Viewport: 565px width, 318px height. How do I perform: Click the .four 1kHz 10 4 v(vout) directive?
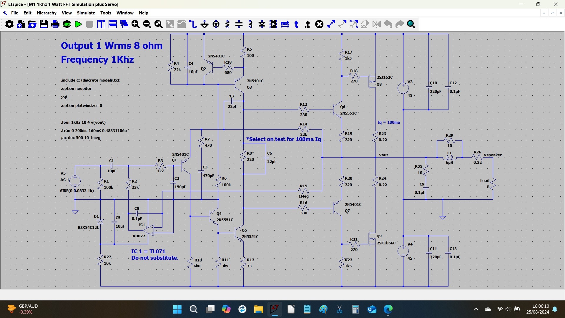pyautogui.click(x=83, y=122)
